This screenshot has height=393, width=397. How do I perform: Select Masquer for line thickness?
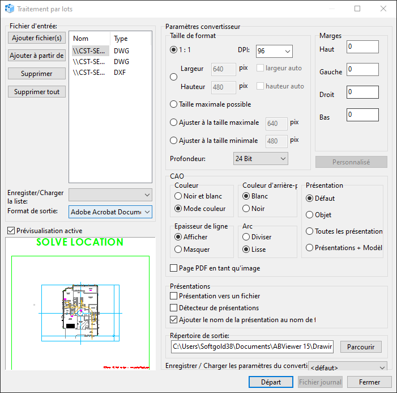pyautogui.click(x=178, y=250)
